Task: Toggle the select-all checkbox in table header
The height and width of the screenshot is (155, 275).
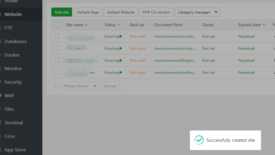Action: click(x=57, y=25)
